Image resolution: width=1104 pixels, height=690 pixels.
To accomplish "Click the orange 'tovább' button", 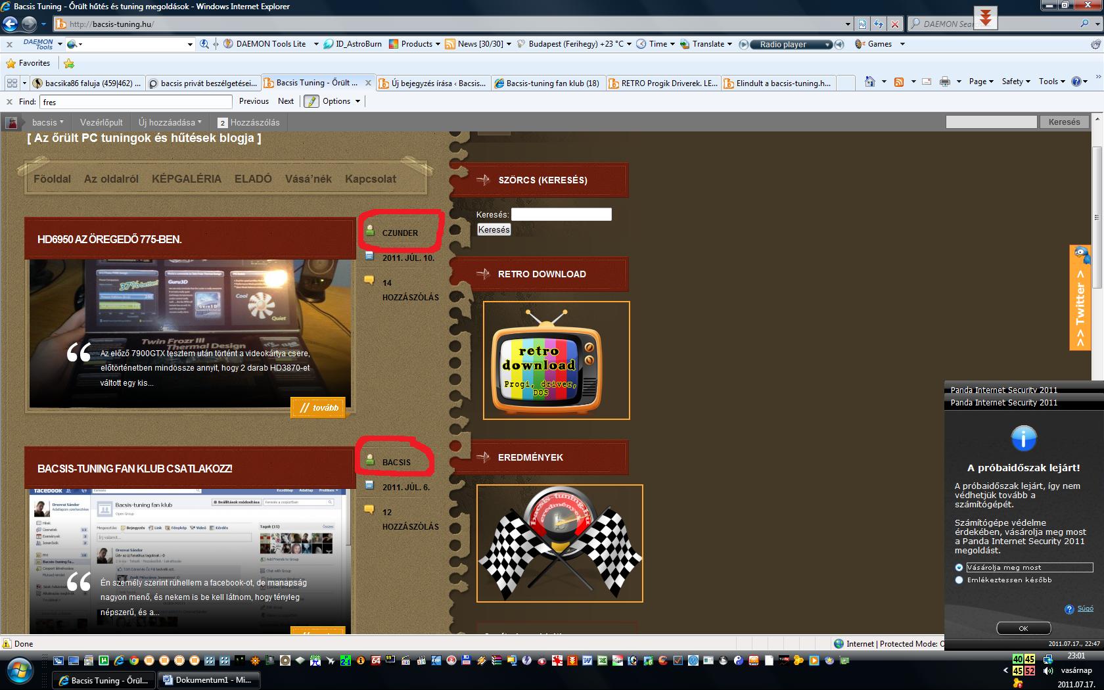I will click(318, 407).
